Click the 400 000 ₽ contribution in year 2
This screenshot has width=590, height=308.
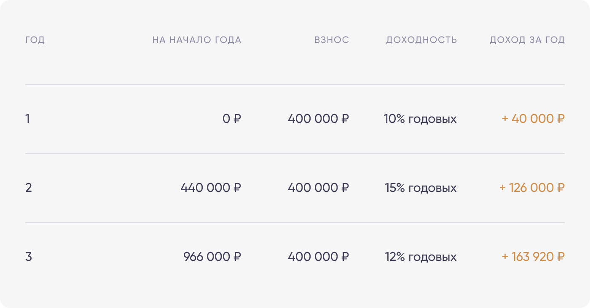[x=319, y=188]
